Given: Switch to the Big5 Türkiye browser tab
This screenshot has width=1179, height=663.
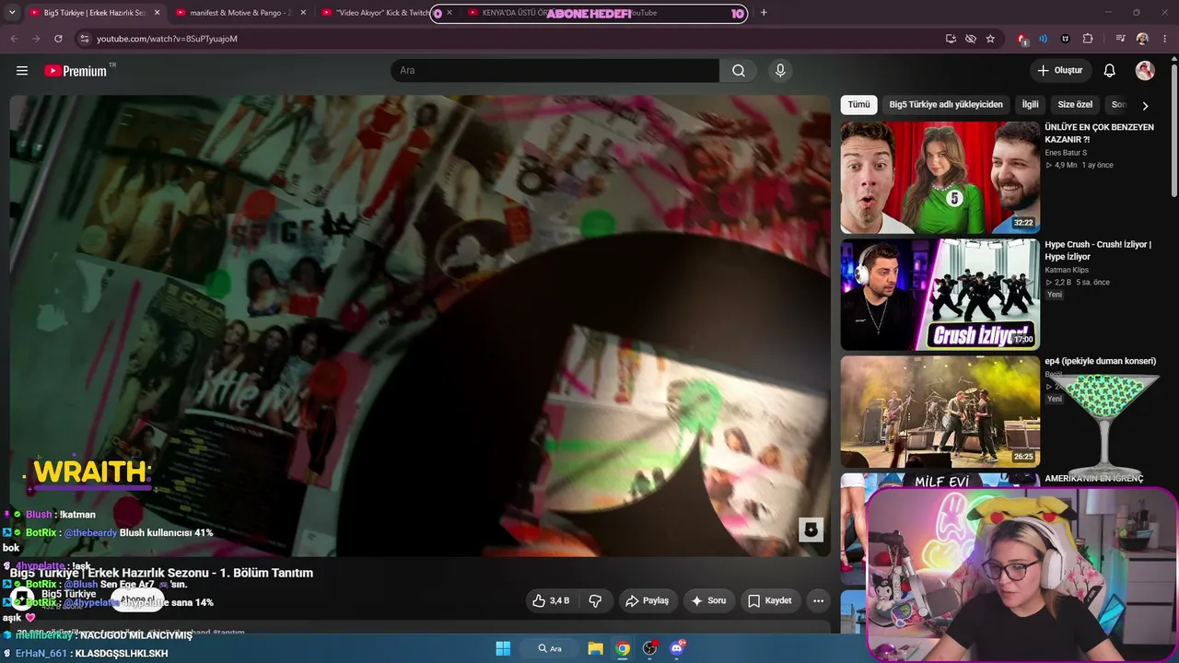Looking at the screenshot, I should point(93,13).
